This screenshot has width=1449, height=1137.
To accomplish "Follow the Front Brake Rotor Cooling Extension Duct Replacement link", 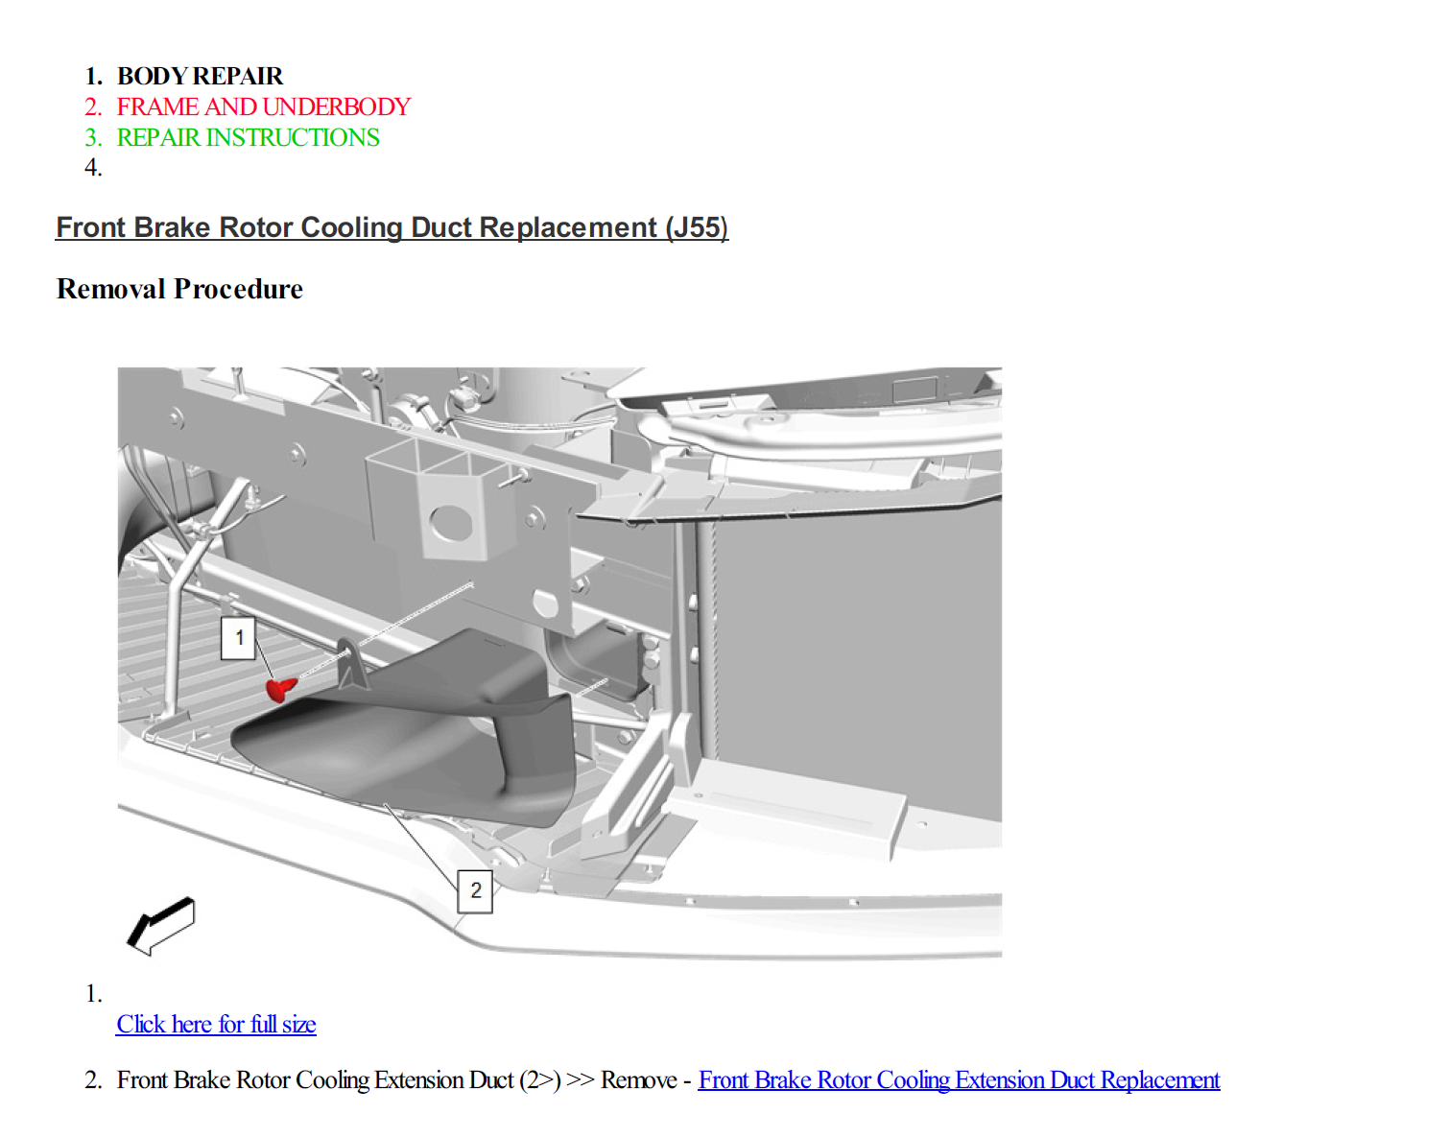I will coord(960,1080).
